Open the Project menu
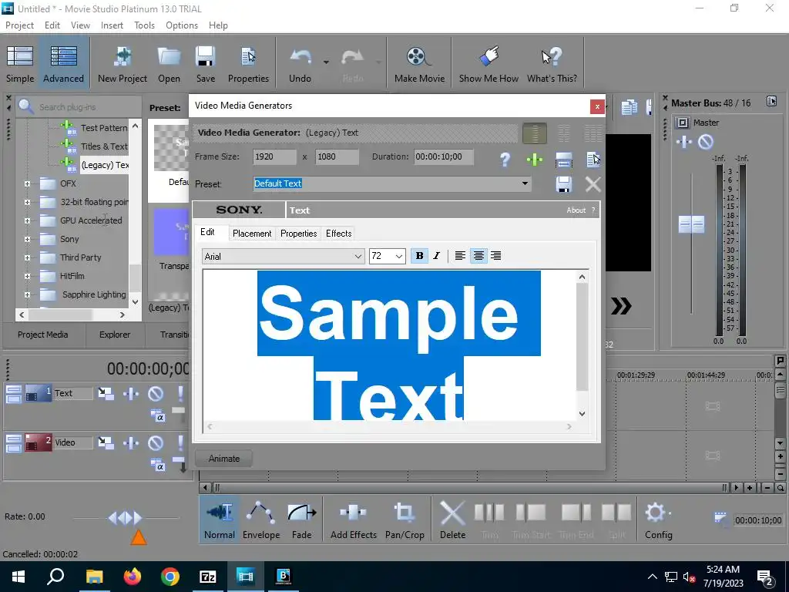Viewport: 789px width, 592px height. 19,25
